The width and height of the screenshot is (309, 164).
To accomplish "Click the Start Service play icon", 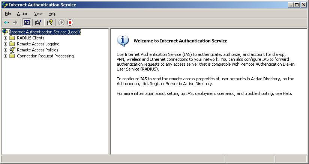I will pyautogui.click(x=61, y=23).
